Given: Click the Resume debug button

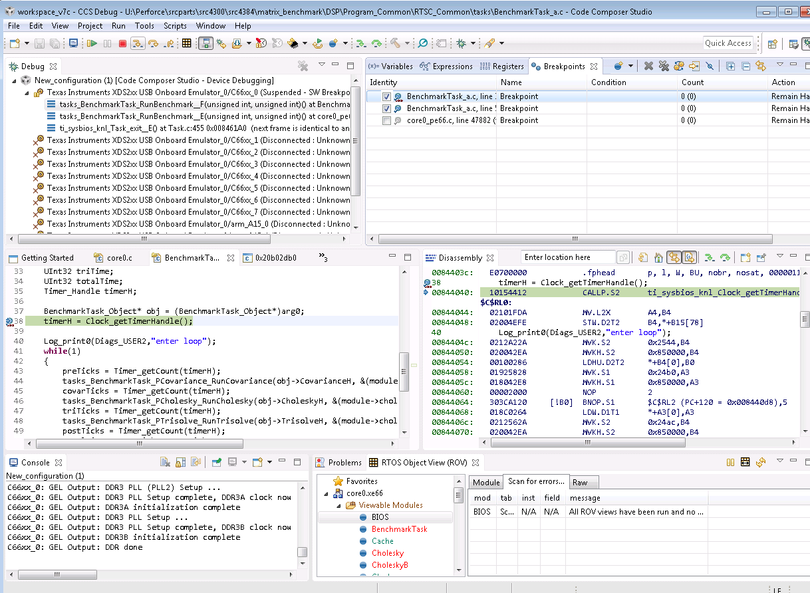Looking at the screenshot, I should (92, 43).
